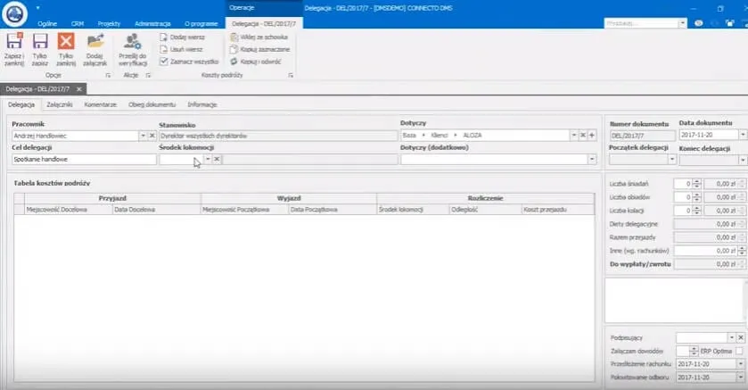This screenshot has width=748, height=390.
Task: Click the Cel delegacji text field
Action: (84, 159)
